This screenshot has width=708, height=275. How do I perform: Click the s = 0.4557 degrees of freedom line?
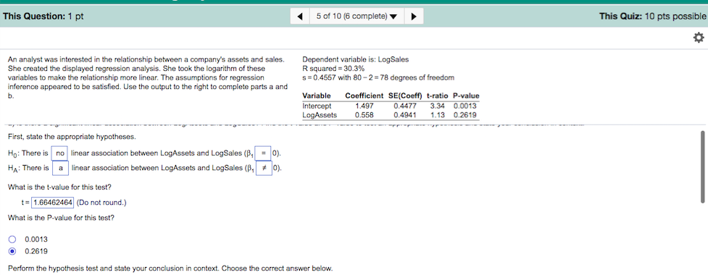378,77
